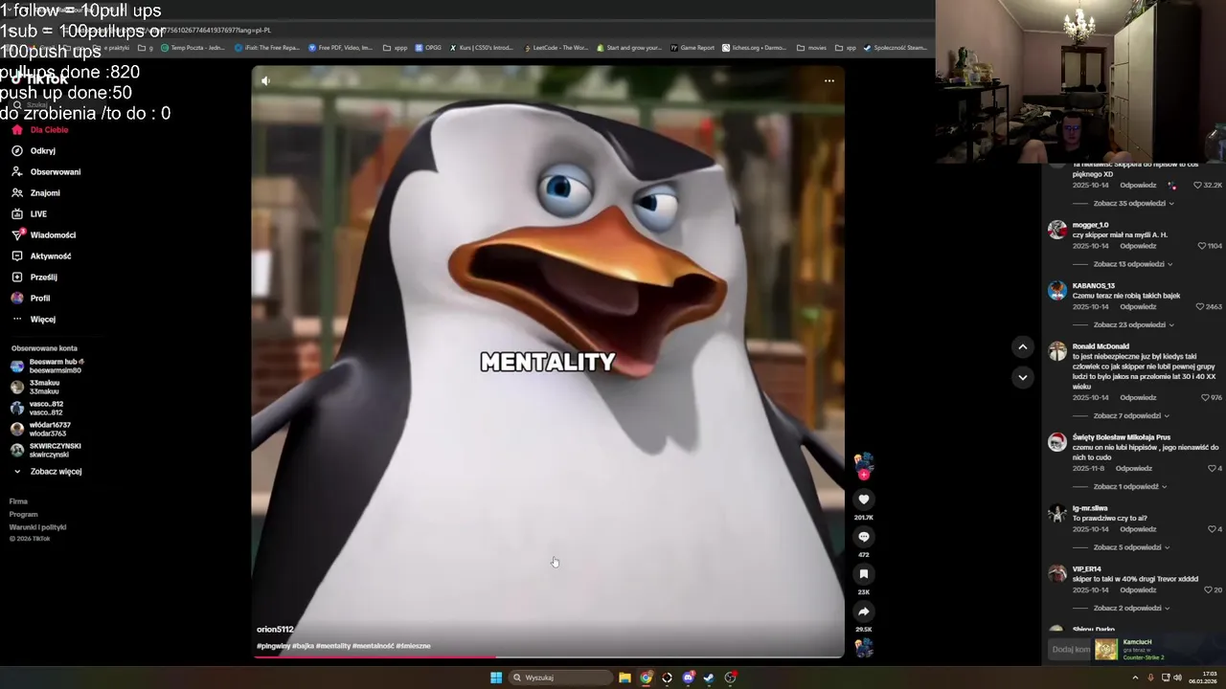Click the video progress bar

548,656
